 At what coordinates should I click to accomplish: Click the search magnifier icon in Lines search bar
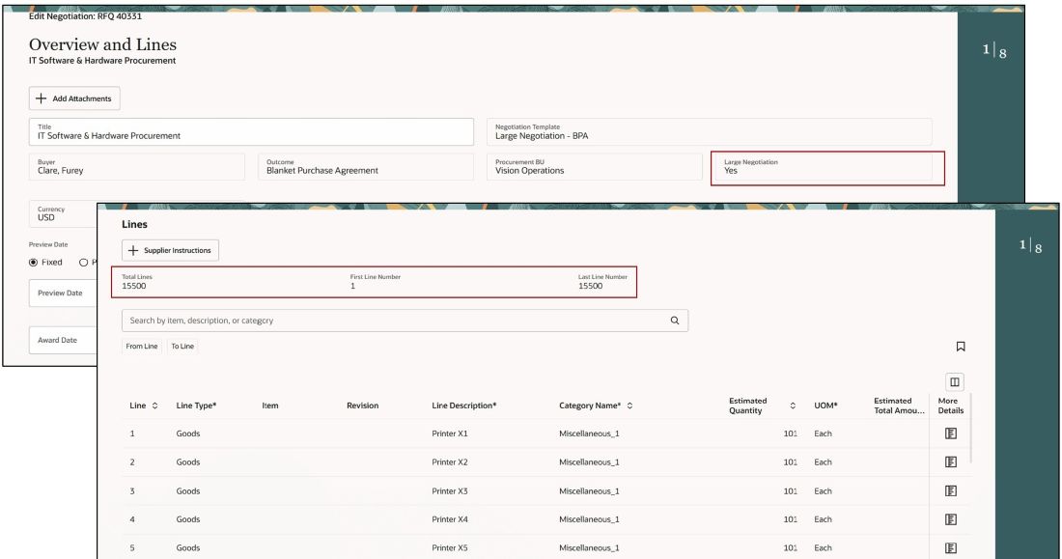(674, 320)
